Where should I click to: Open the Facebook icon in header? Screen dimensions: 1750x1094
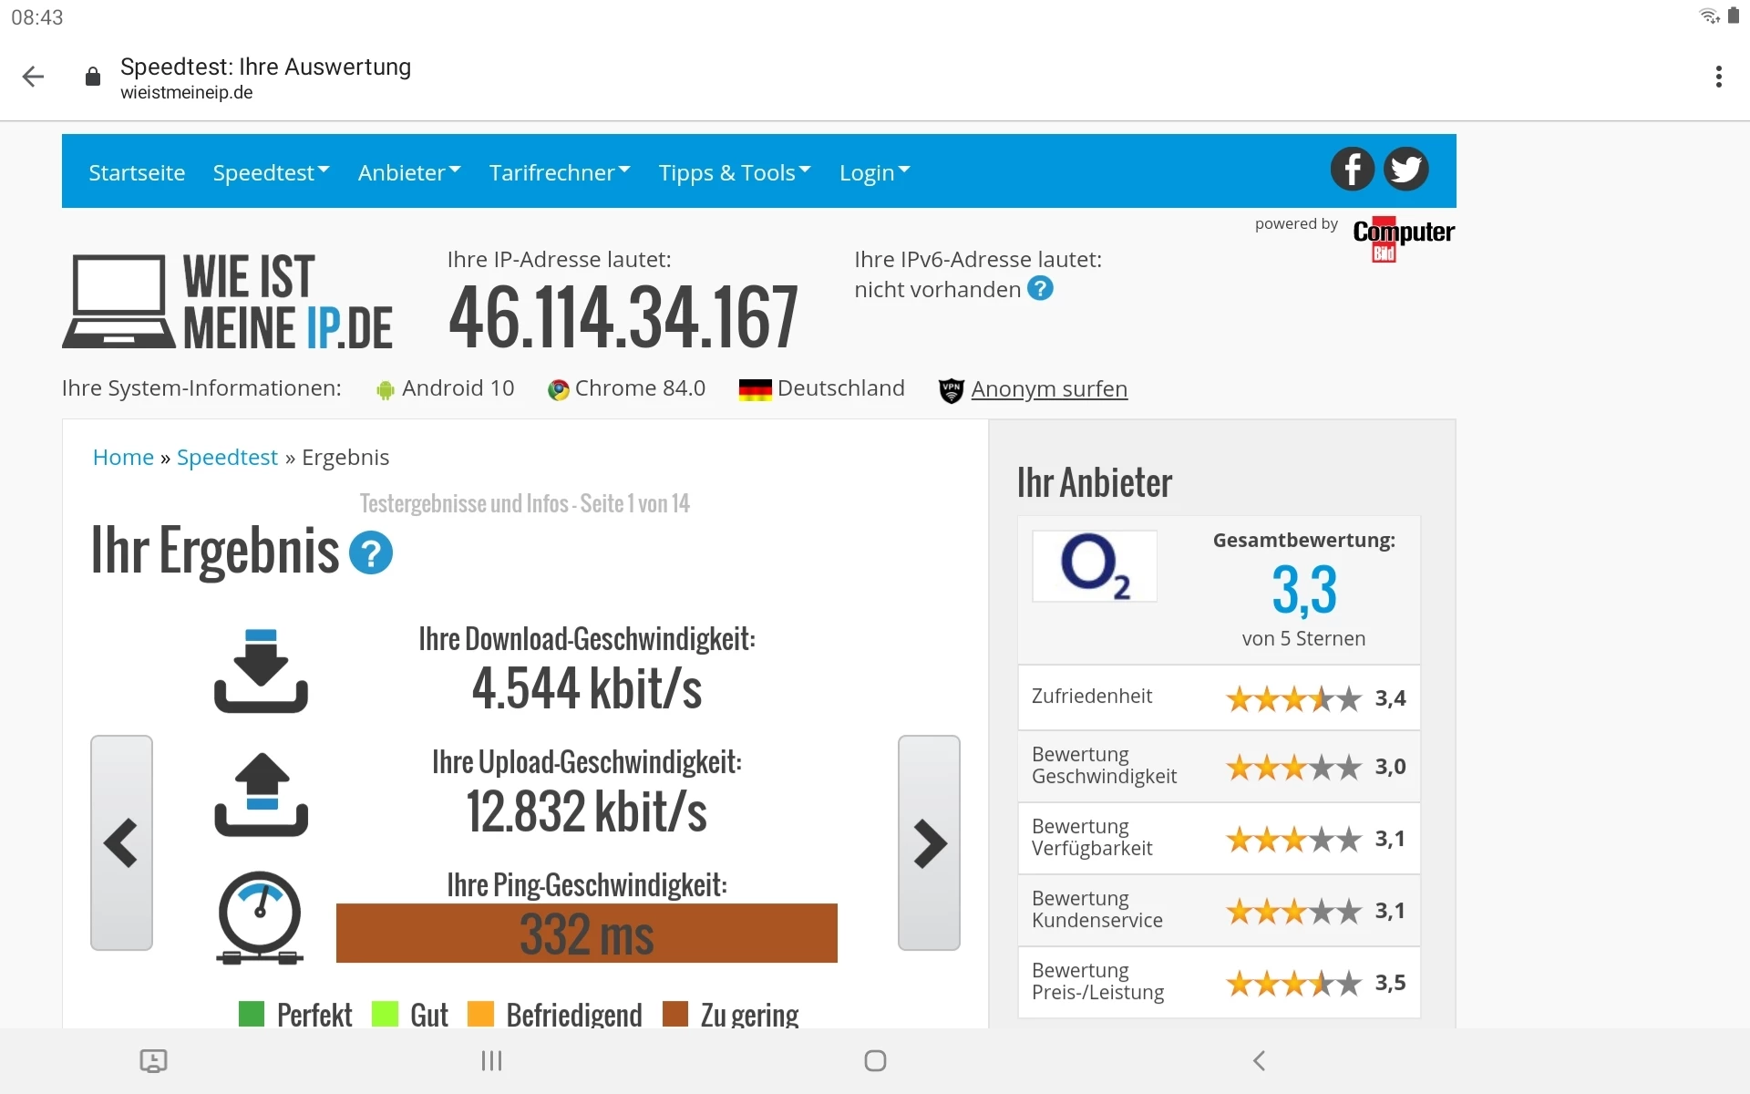coord(1352,170)
